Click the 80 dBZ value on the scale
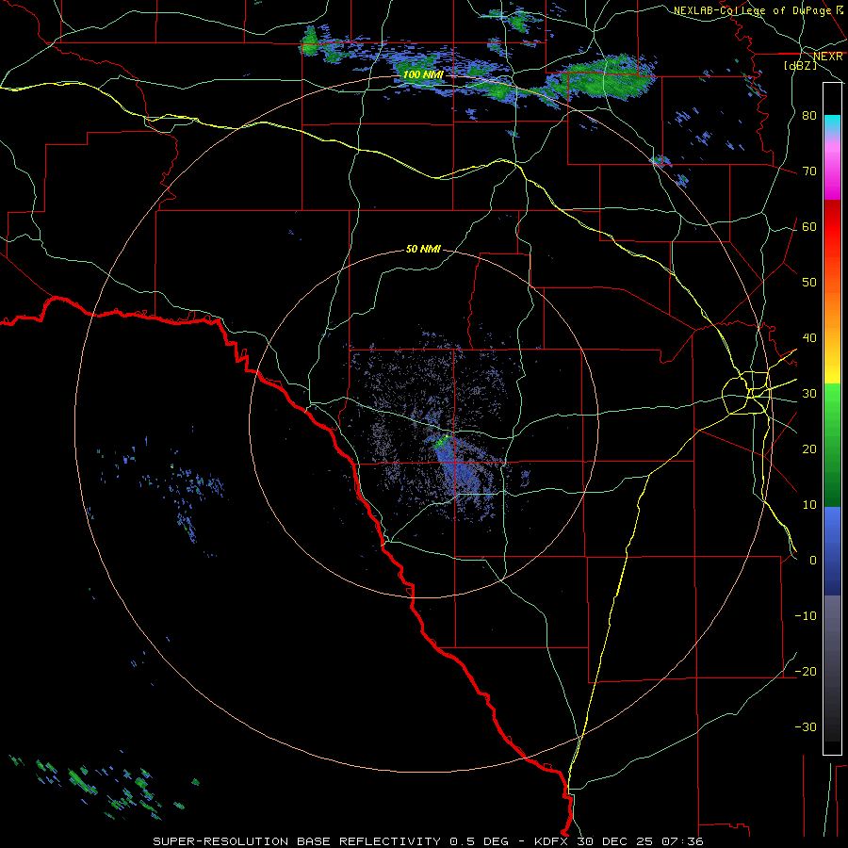The width and height of the screenshot is (848, 848). click(809, 116)
